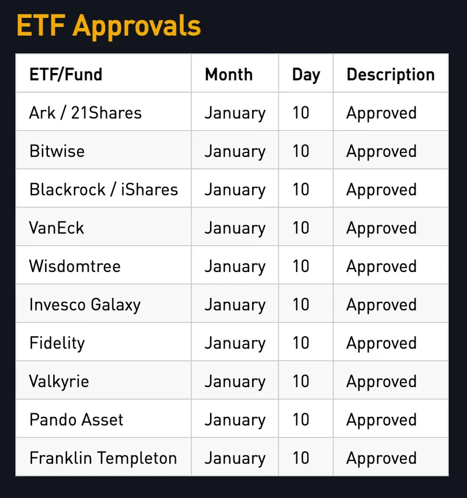Click the Fidelity fund name
Viewport: 467px width, 498px height.
(x=57, y=343)
